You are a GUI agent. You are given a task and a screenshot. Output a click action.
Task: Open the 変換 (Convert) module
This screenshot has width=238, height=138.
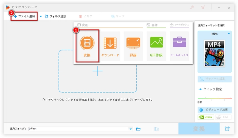click(x=87, y=46)
